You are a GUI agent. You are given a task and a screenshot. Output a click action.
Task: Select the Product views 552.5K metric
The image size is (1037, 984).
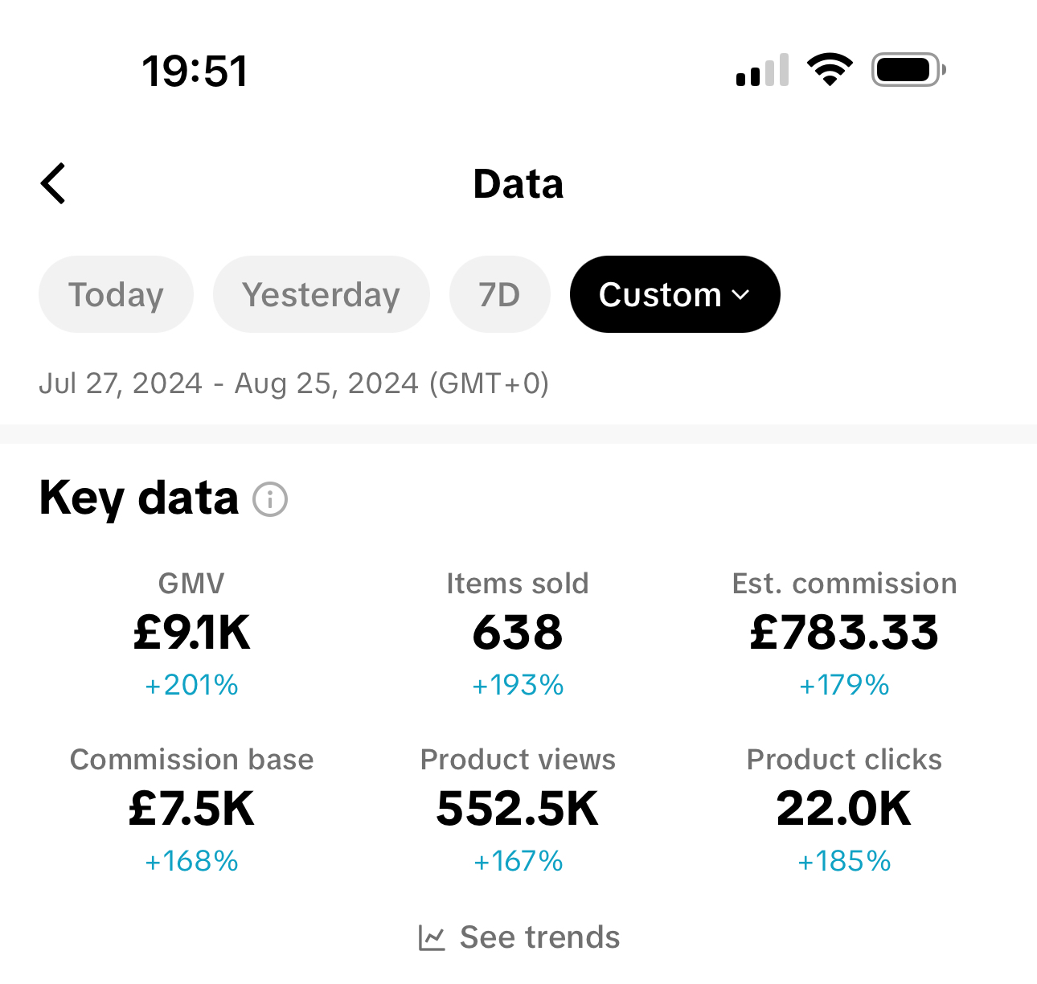518,810
